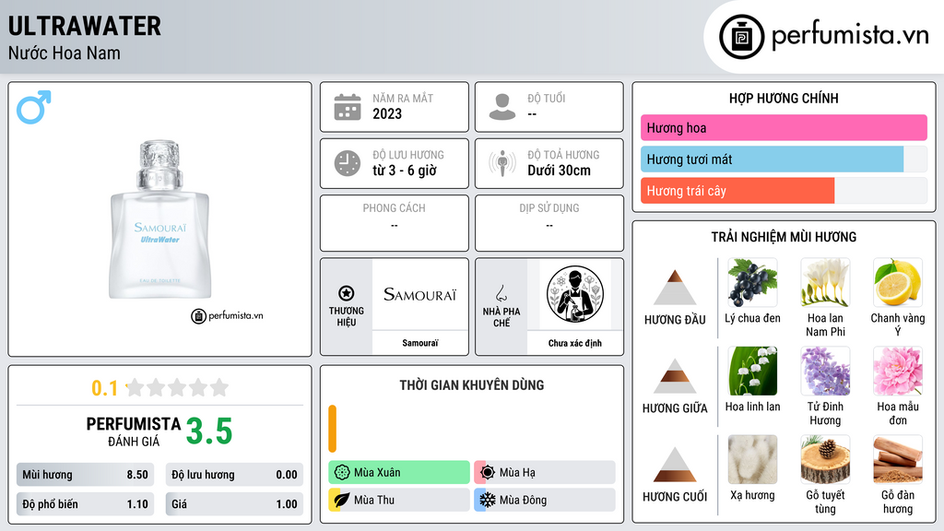Click the perfumer illustration above Chưa xác định

[575, 294]
